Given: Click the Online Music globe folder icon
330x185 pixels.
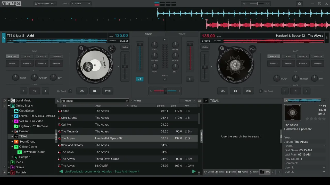Looking at the screenshot, I should click(x=13, y=106).
